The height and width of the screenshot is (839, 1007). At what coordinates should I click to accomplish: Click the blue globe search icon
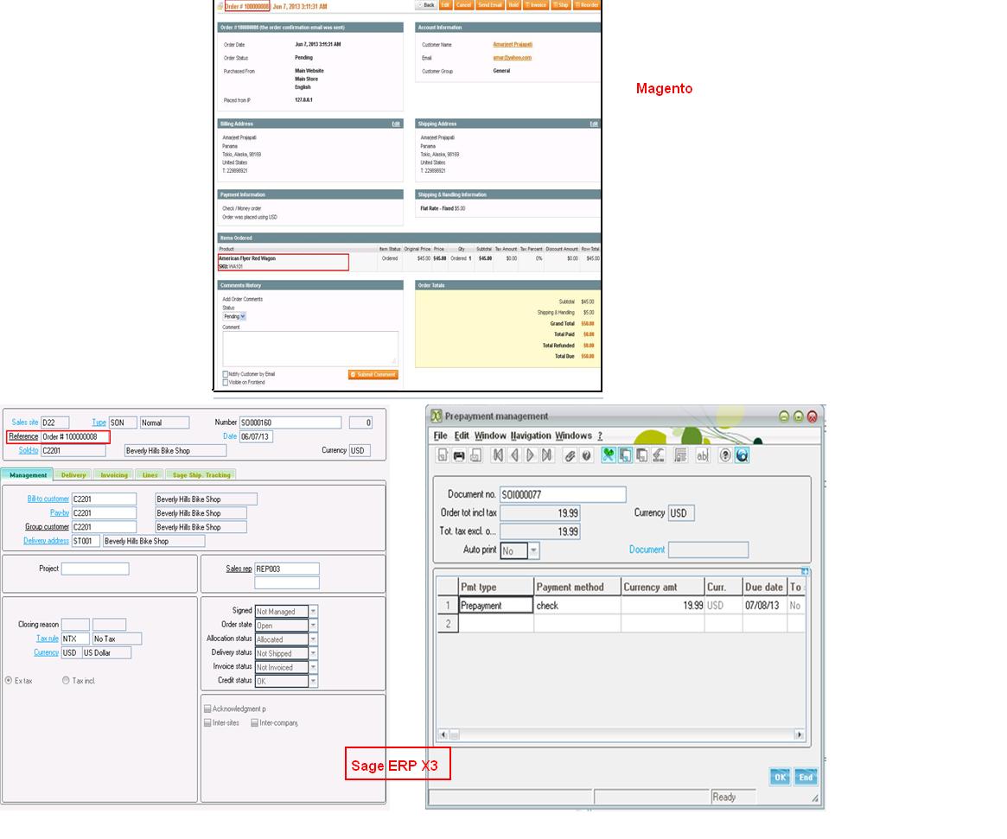click(742, 455)
